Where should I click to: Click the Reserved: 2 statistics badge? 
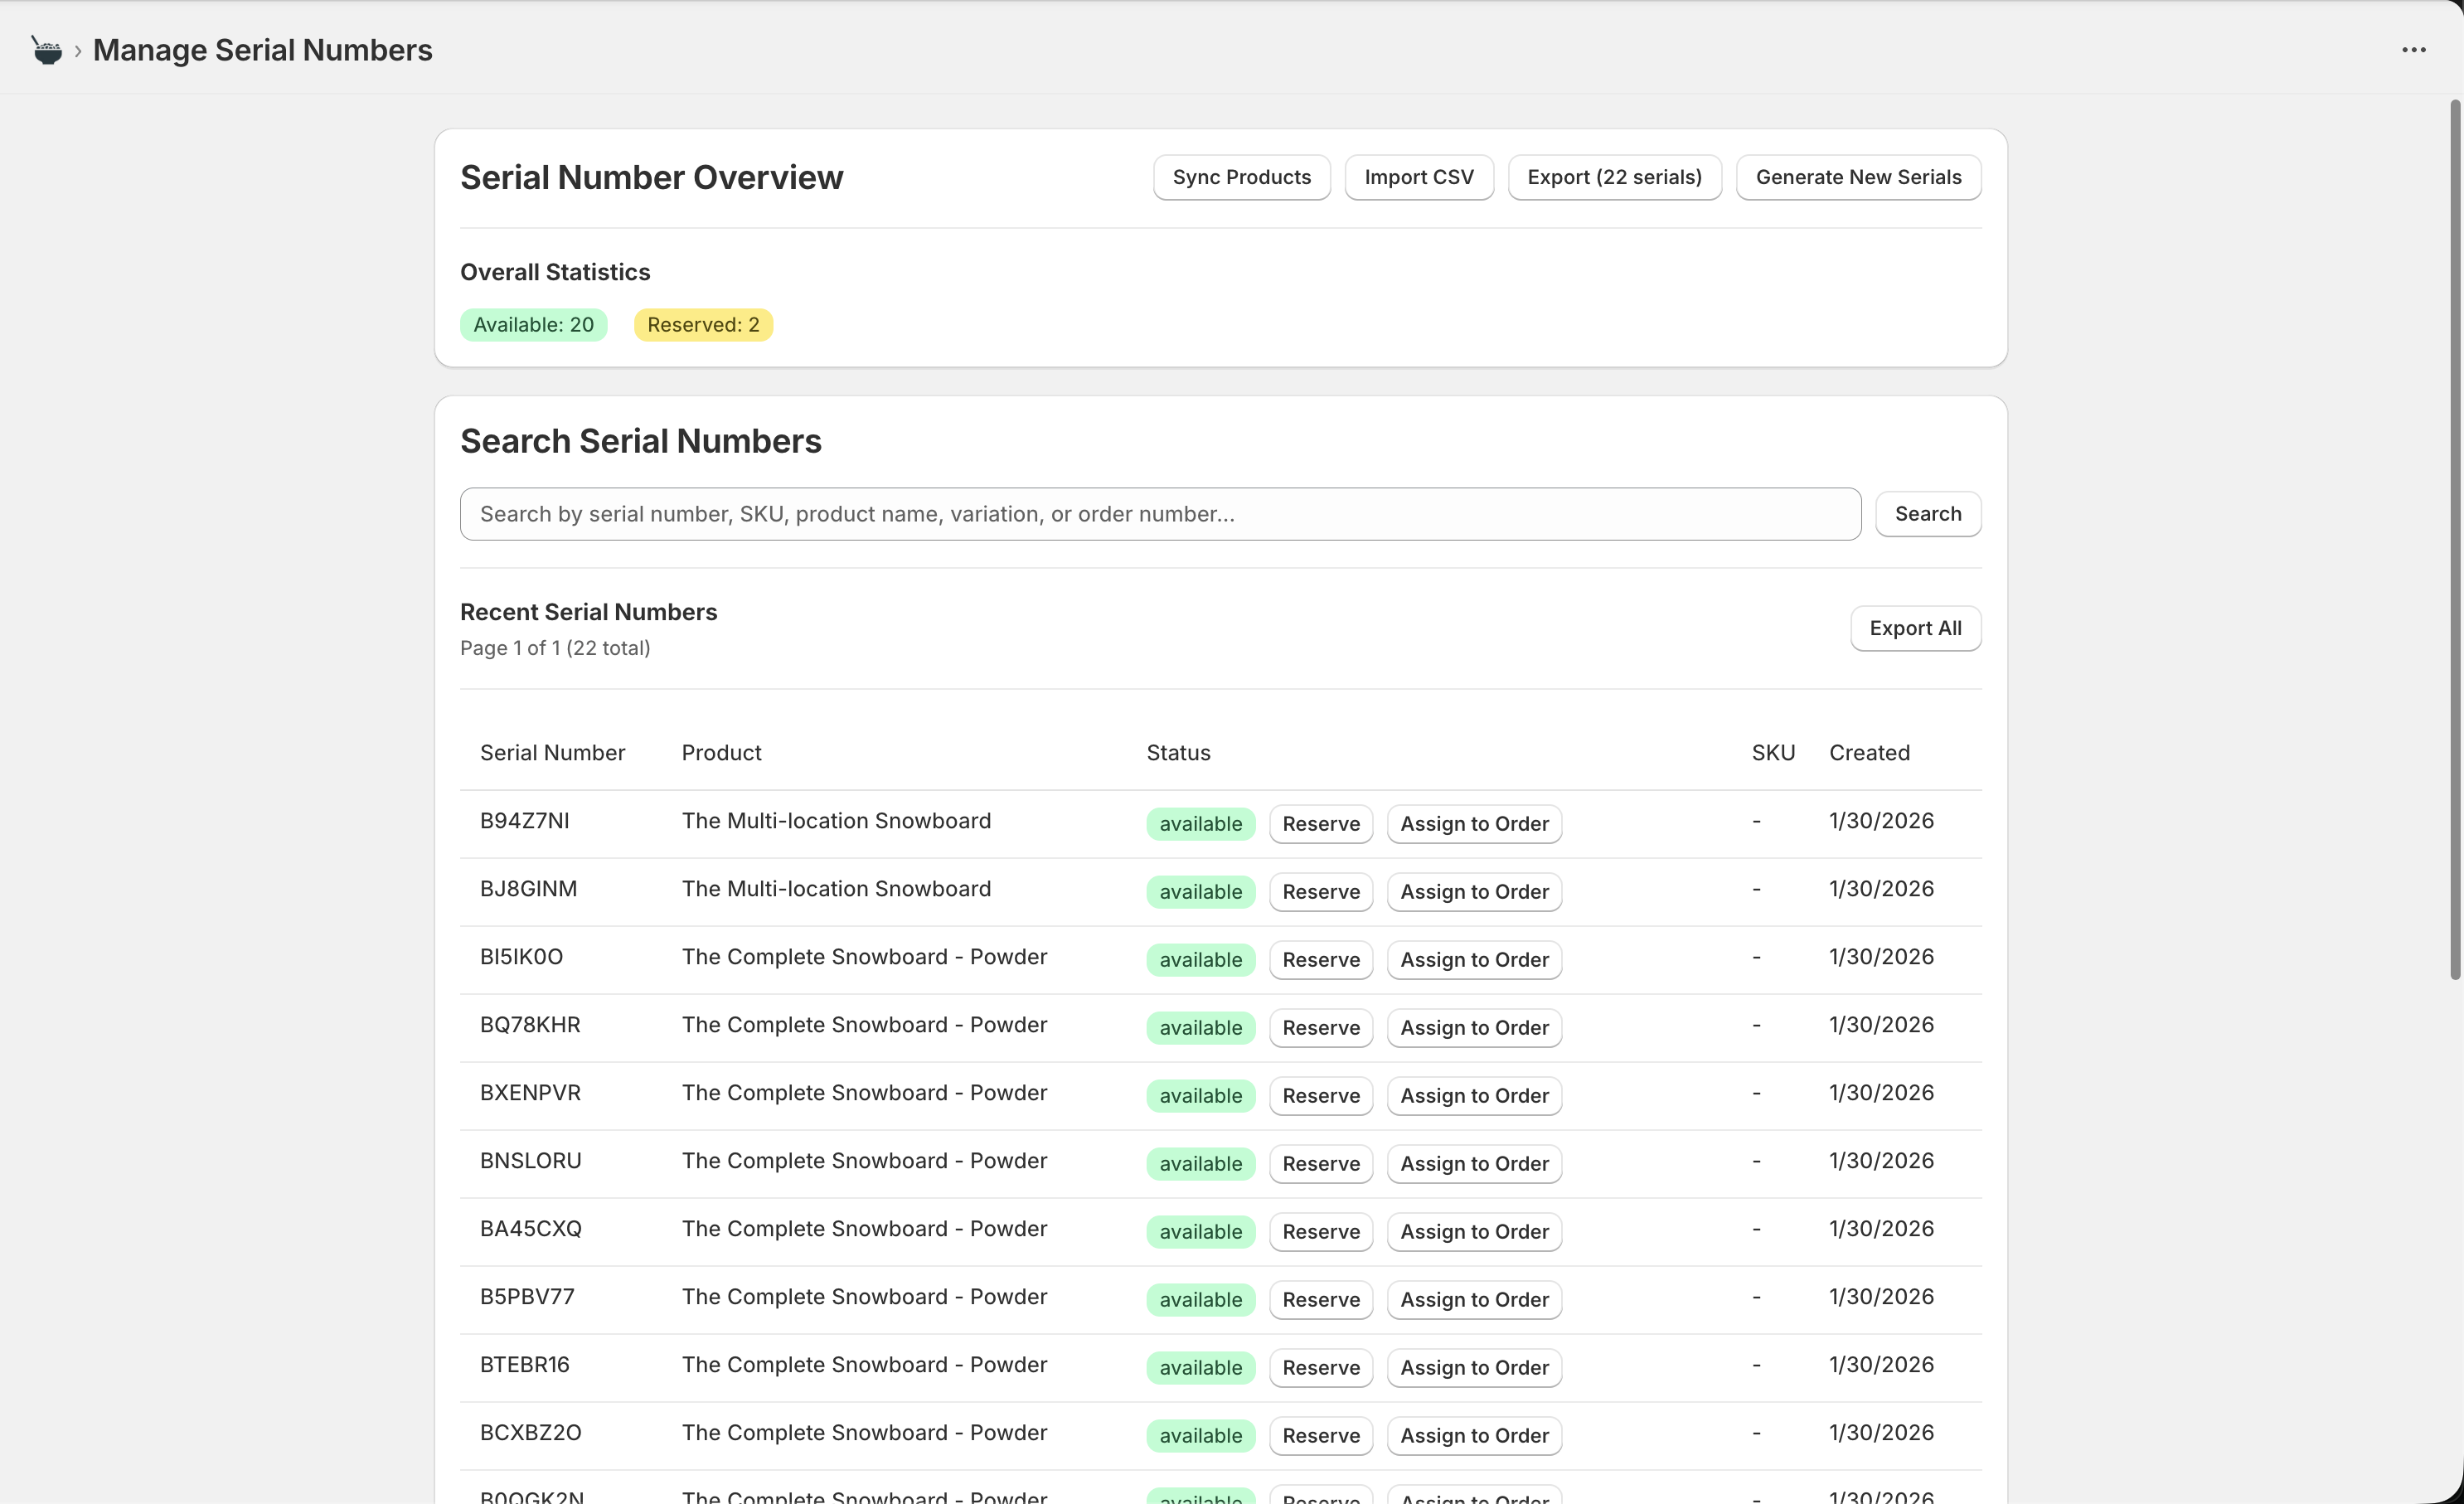point(702,325)
